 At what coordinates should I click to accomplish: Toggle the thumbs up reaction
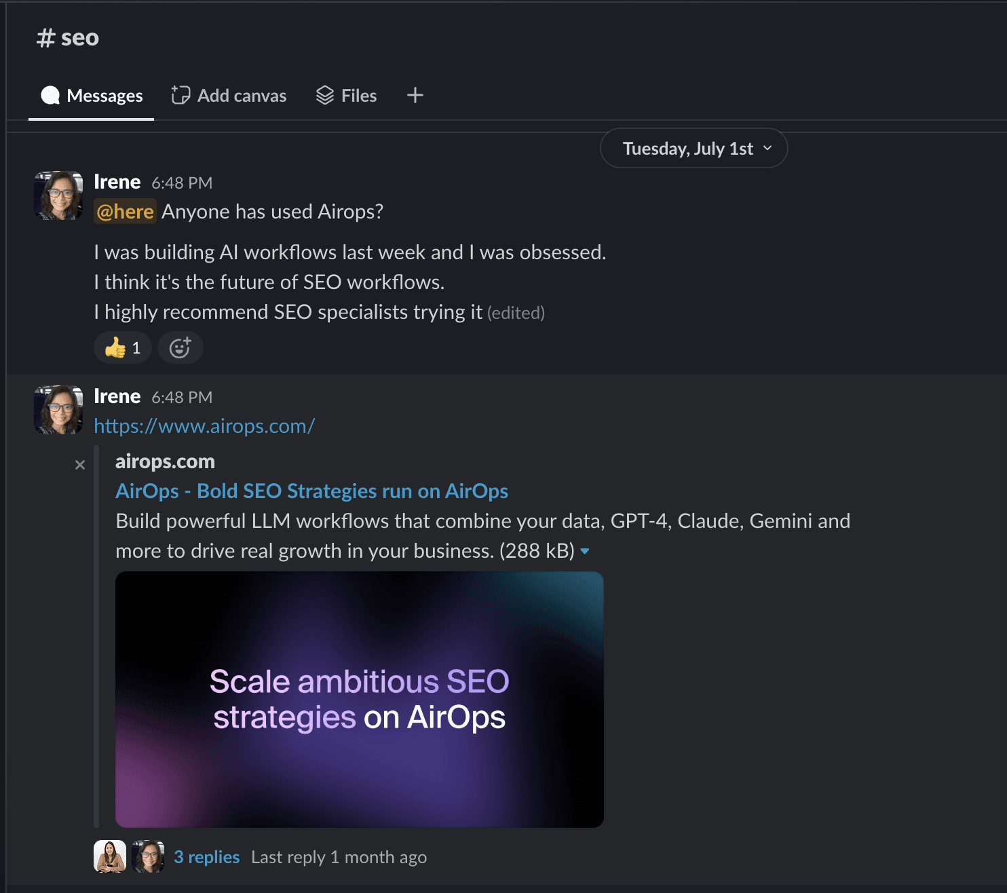tap(123, 348)
